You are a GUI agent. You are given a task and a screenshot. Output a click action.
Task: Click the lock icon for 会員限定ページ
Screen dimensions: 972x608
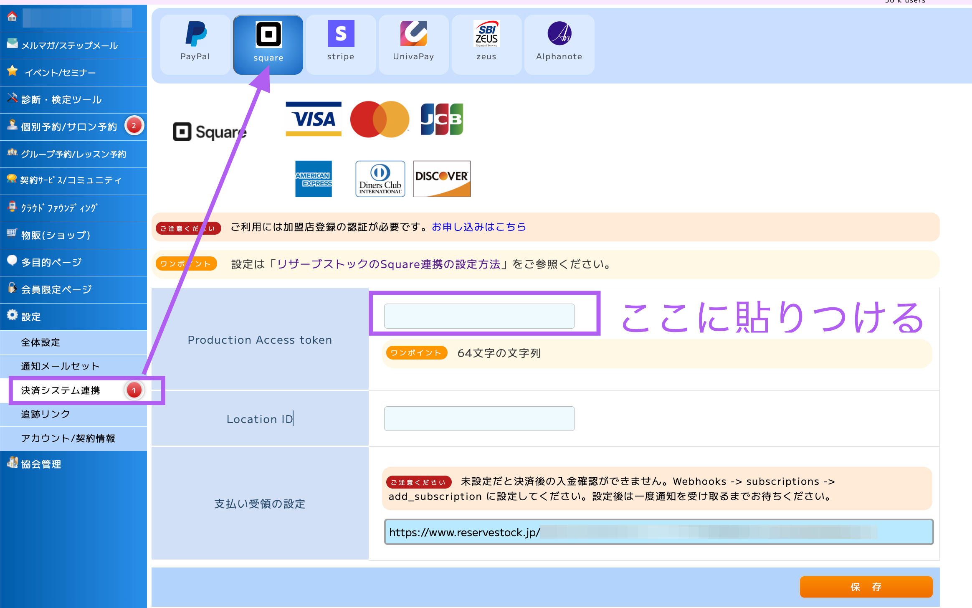coord(12,288)
